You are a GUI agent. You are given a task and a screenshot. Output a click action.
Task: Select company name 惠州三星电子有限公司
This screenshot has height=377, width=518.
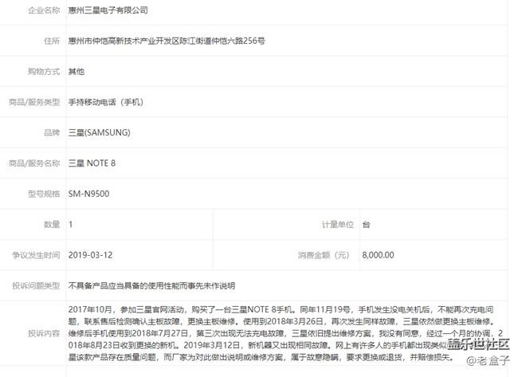[x=108, y=10]
